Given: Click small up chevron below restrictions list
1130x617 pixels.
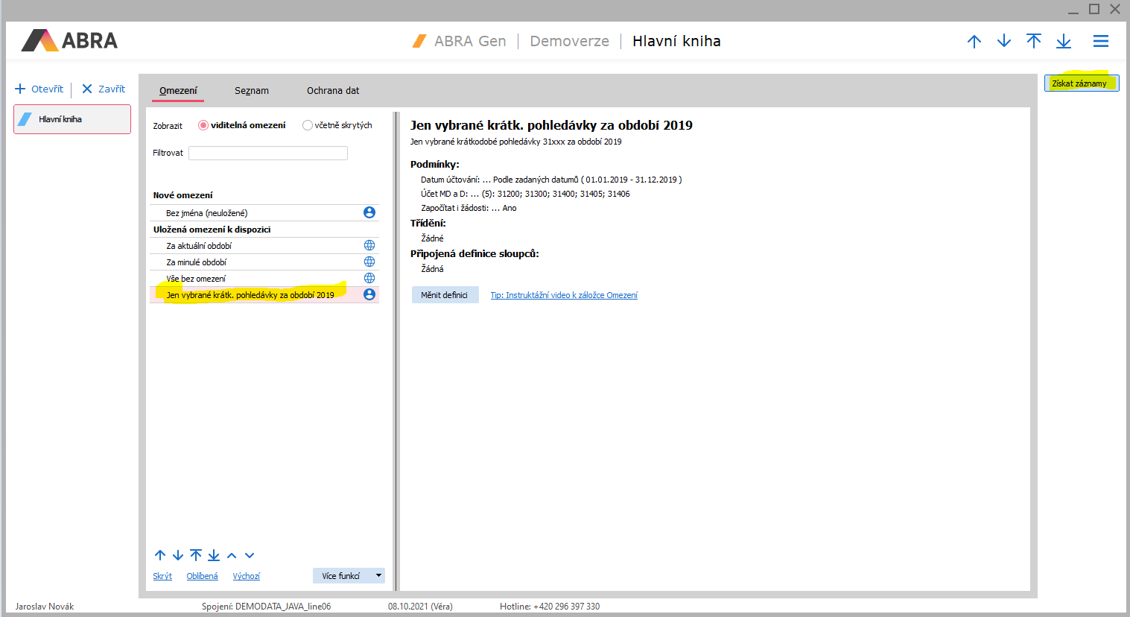Looking at the screenshot, I should pyautogui.click(x=232, y=556).
